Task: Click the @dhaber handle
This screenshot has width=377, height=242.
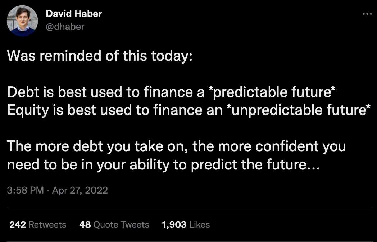Action: 65,27
